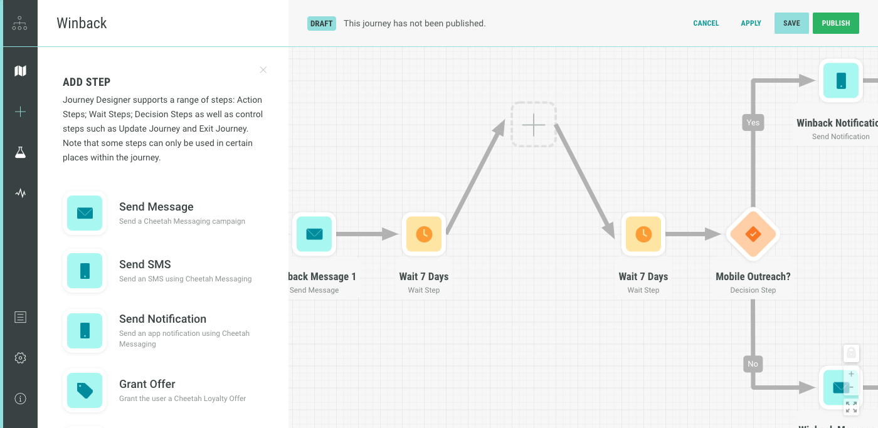Click the flask experiment icon in sidebar

20,152
